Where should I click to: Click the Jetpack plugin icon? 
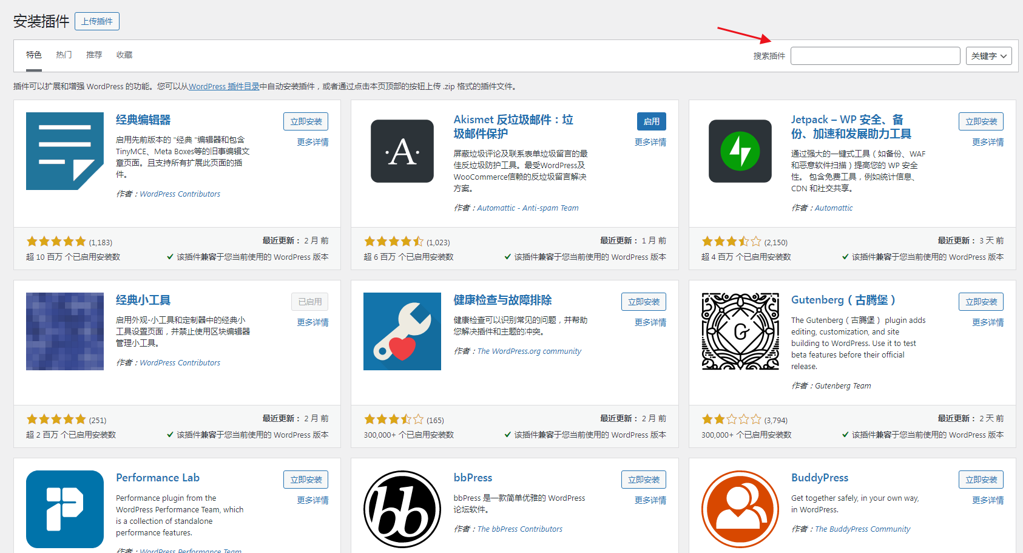740,151
